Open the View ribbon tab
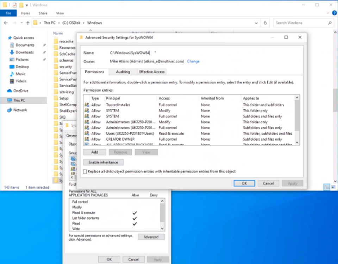This screenshot has width=338, height=264. click(60, 13)
